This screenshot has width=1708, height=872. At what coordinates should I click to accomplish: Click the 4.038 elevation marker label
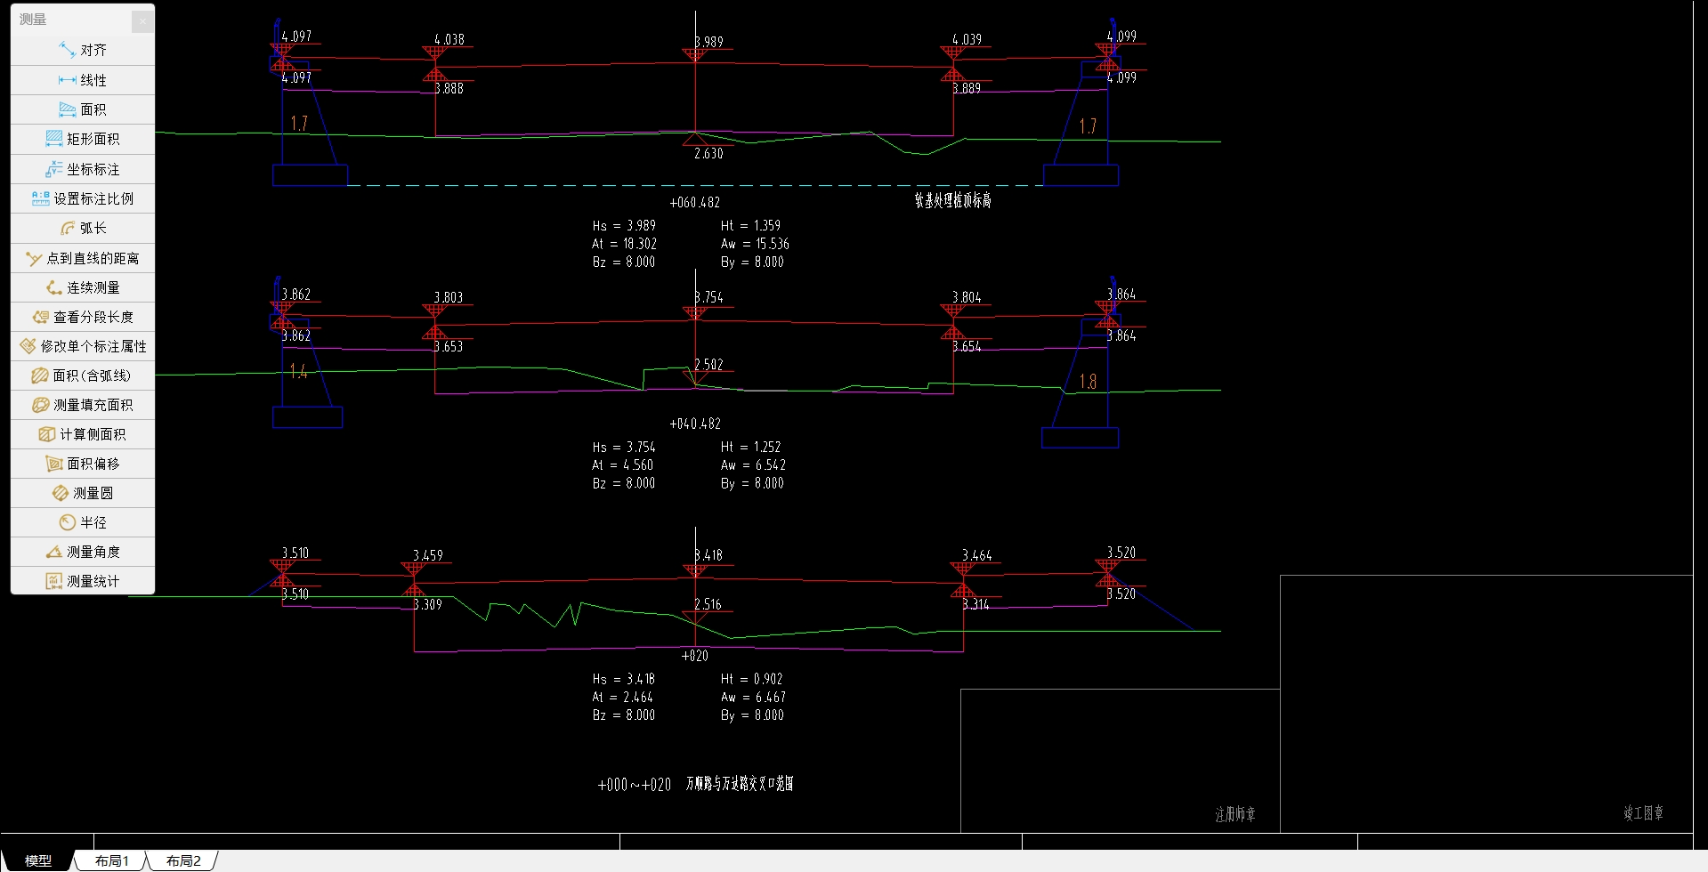449,39
